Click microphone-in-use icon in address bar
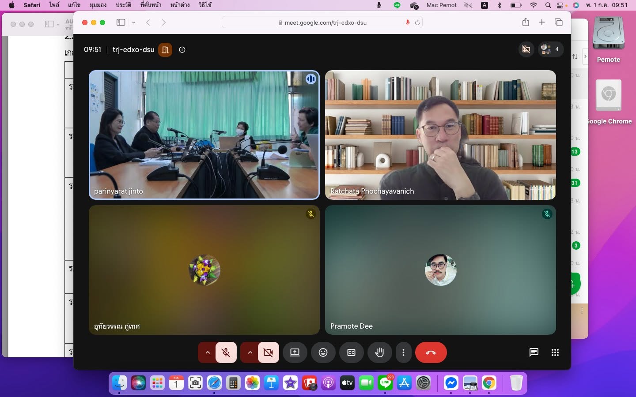The height and width of the screenshot is (397, 636). (408, 22)
